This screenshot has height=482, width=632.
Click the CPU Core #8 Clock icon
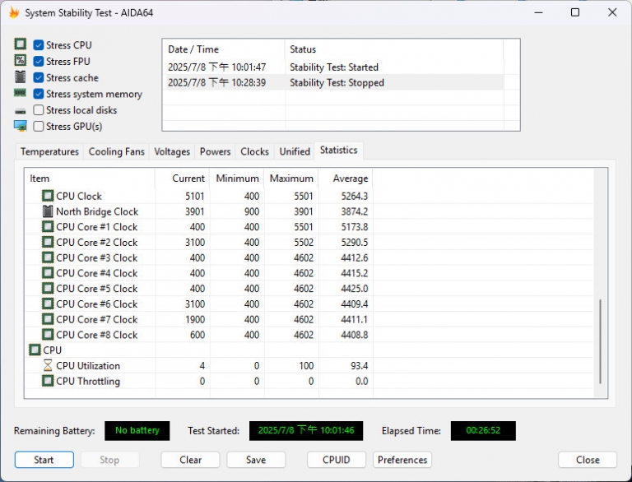[48, 335]
